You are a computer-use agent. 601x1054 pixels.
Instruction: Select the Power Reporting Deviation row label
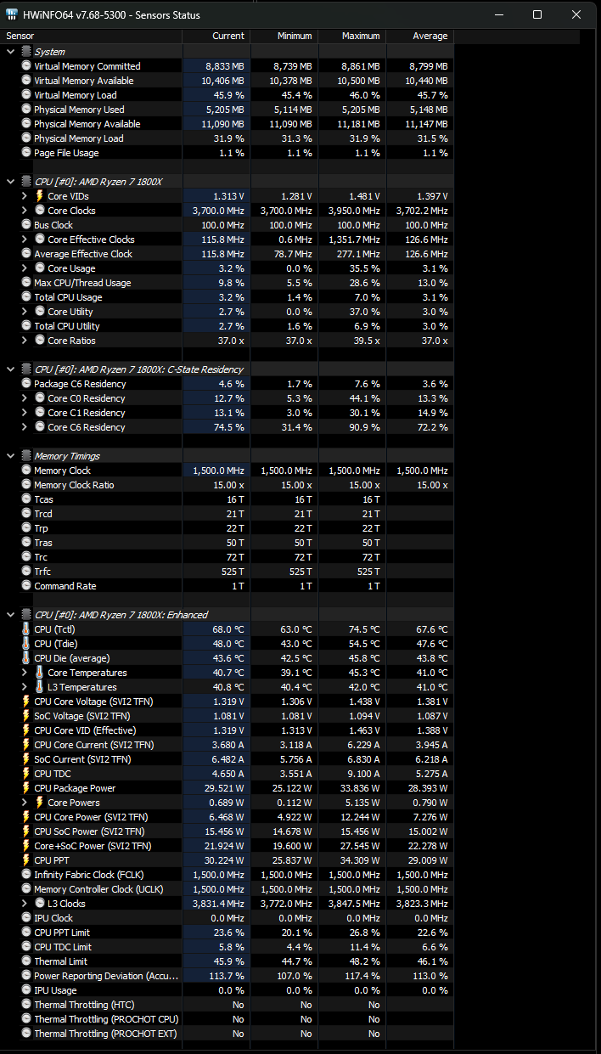[x=106, y=976]
